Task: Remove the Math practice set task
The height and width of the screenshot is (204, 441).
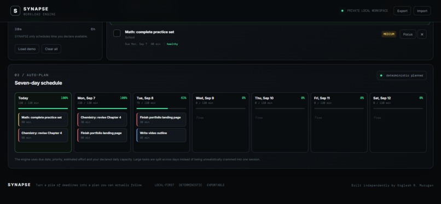Action: (x=422, y=34)
